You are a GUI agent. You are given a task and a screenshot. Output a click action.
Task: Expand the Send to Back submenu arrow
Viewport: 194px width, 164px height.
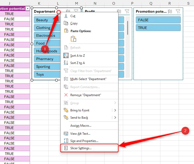[x=115, y=118]
